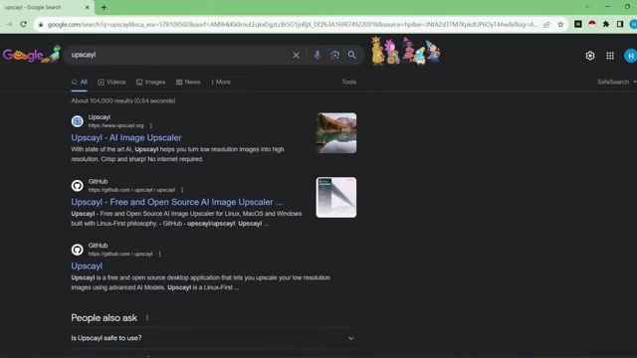Click the Google Halloween logo

[32, 55]
